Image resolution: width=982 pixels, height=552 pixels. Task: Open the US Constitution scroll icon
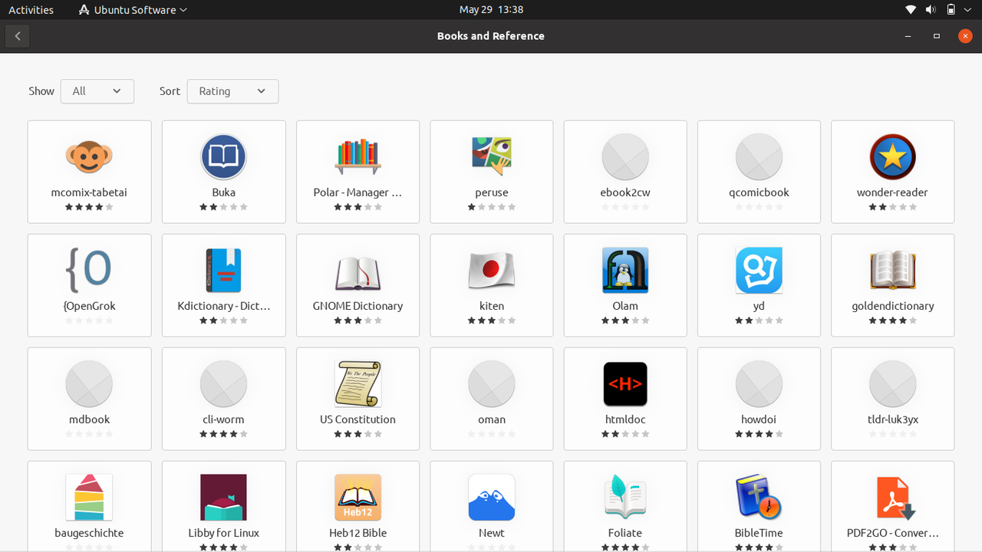[358, 383]
